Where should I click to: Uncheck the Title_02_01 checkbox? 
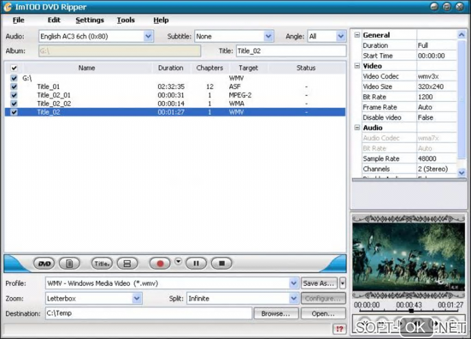point(14,95)
